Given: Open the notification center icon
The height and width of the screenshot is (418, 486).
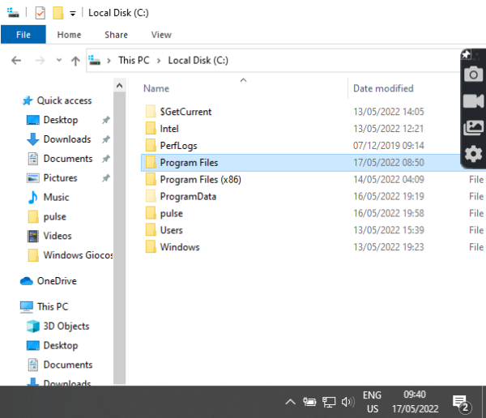Looking at the screenshot, I should pos(462,403).
